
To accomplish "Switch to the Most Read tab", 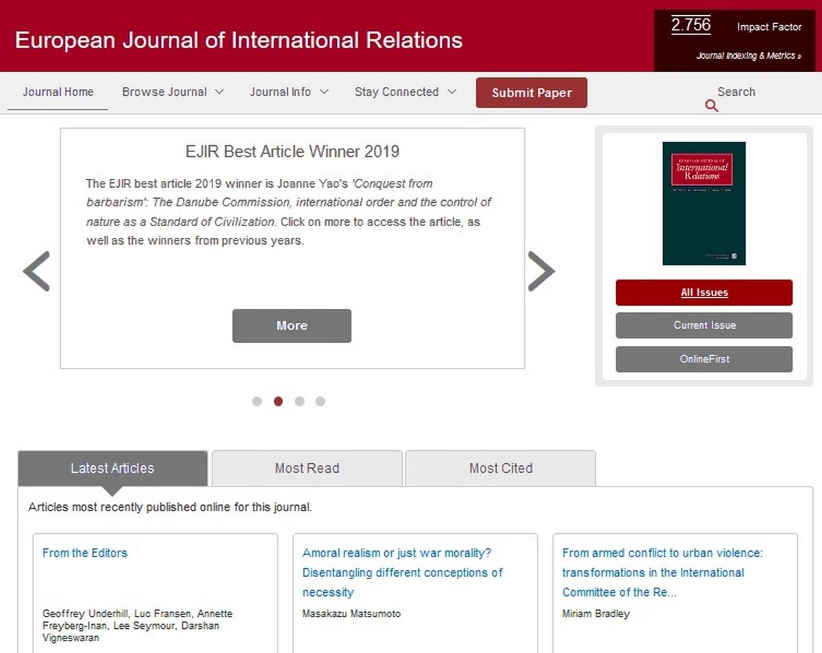I will coord(307,469).
